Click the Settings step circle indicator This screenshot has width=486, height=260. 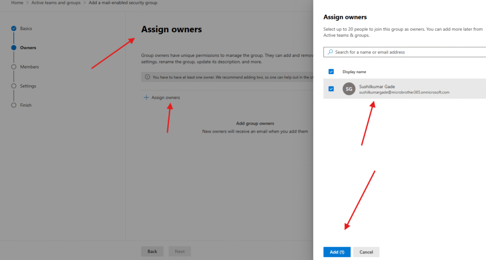14,86
